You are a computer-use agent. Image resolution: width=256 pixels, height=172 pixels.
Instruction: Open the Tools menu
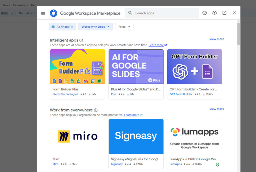pos(6,5)
